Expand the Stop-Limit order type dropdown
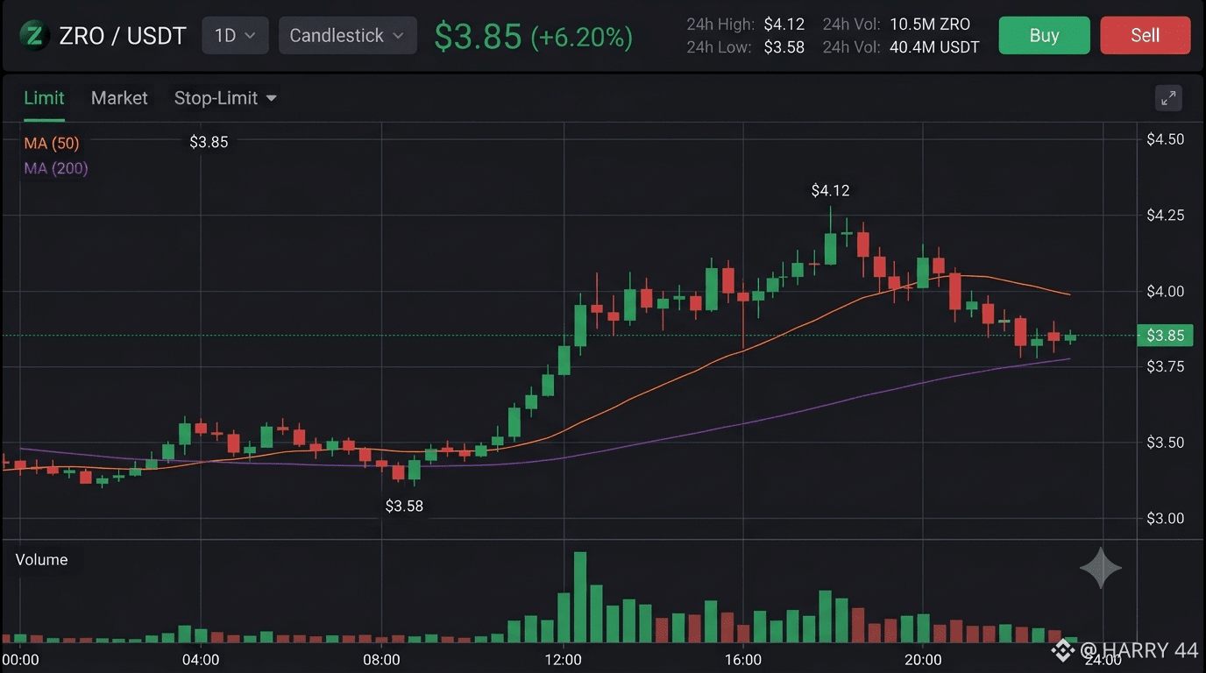The image size is (1206, 673). pyautogui.click(x=225, y=98)
